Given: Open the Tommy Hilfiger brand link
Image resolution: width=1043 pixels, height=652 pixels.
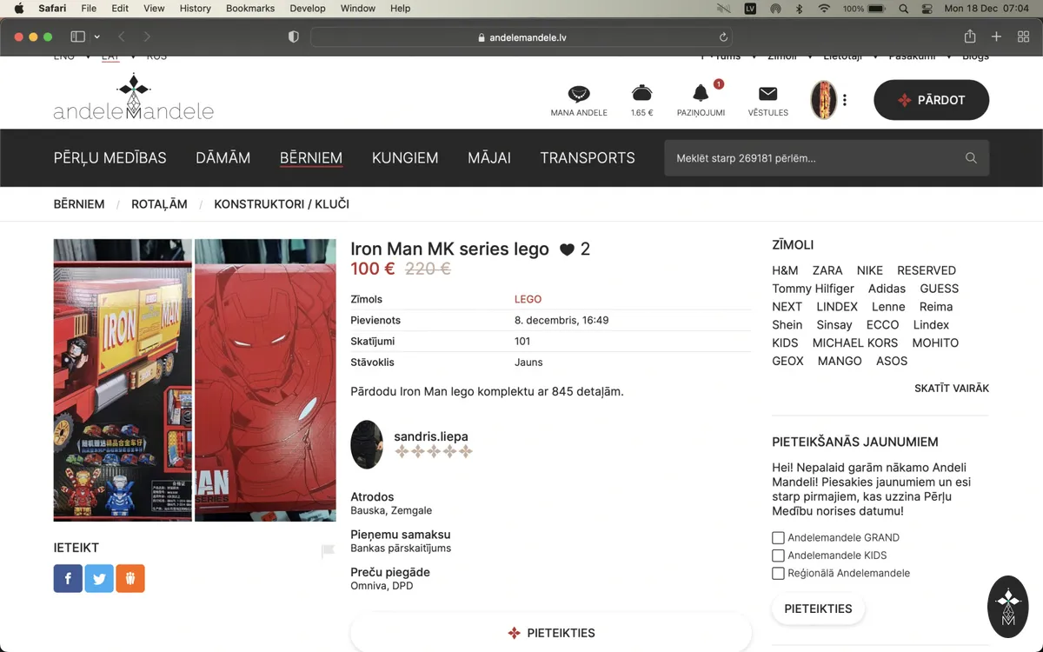Looking at the screenshot, I should [814, 289].
